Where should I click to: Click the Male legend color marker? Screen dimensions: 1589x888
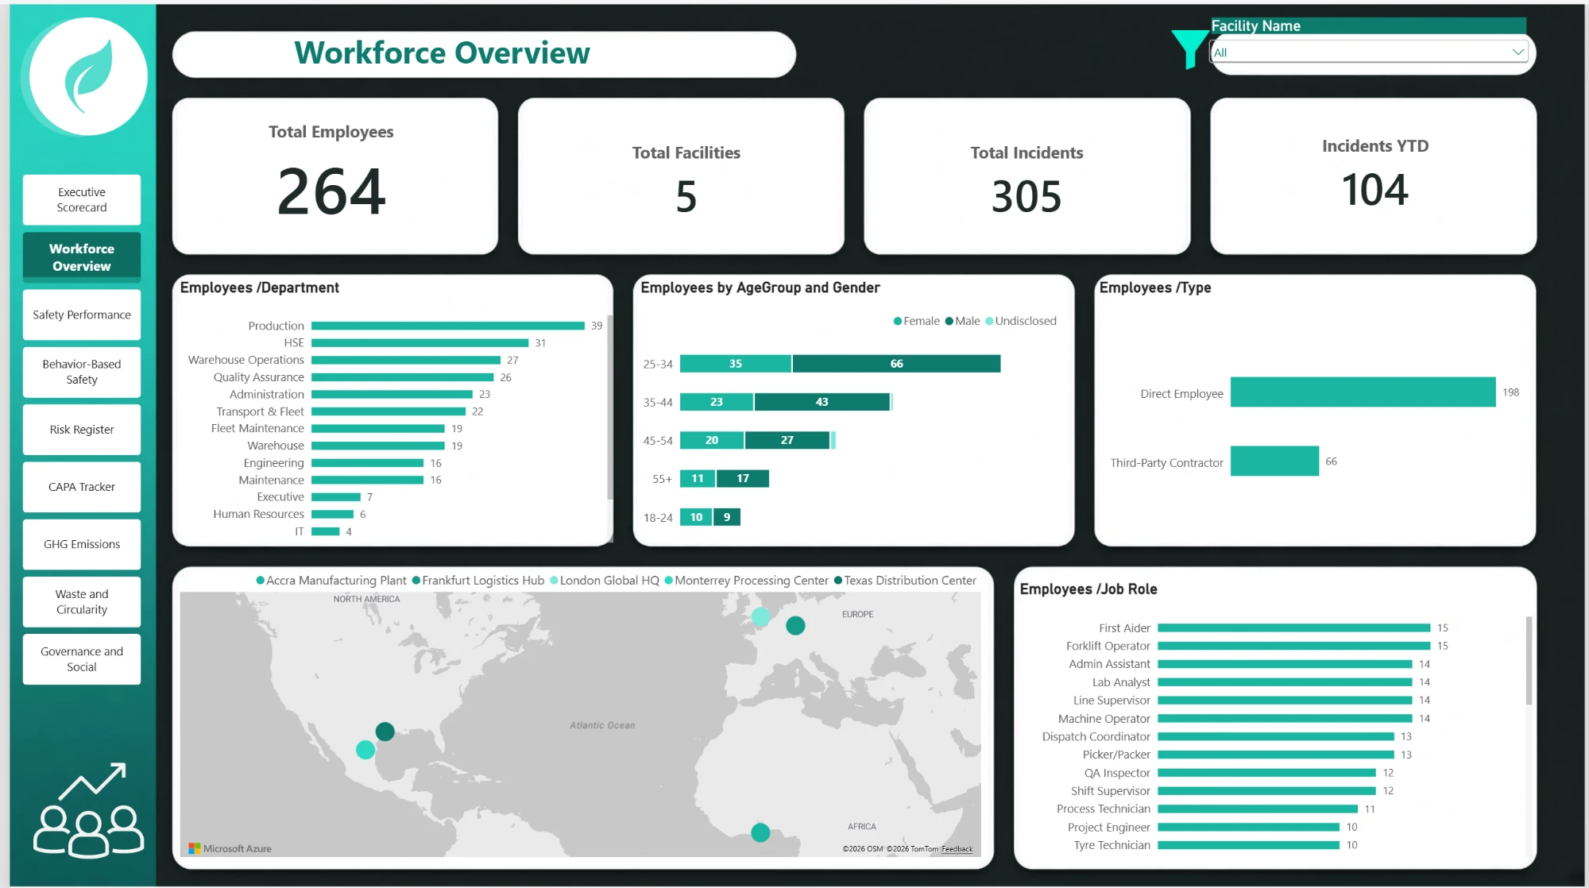(949, 321)
